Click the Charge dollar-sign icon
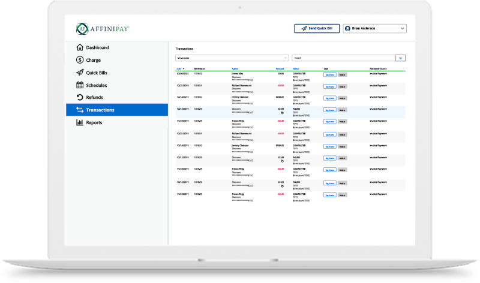 tap(80, 60)
